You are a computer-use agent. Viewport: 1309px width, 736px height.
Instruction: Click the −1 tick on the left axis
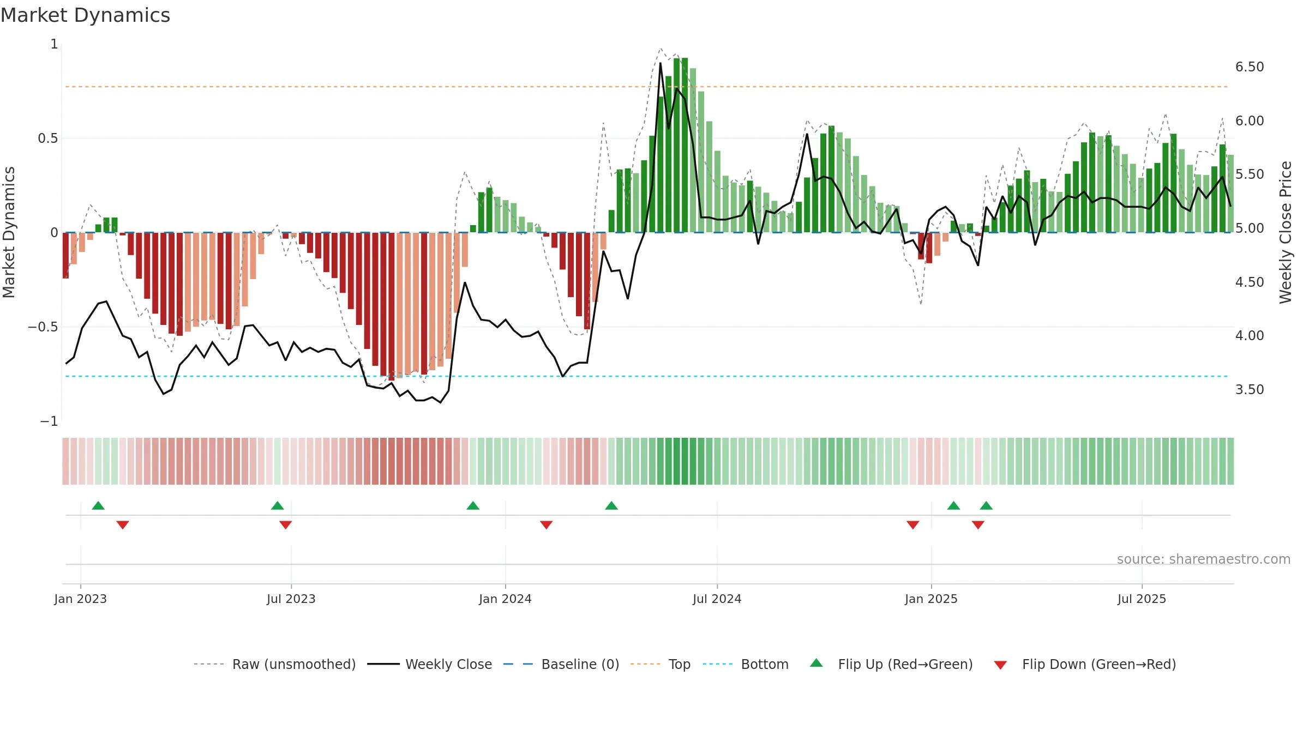click(49, 421)
